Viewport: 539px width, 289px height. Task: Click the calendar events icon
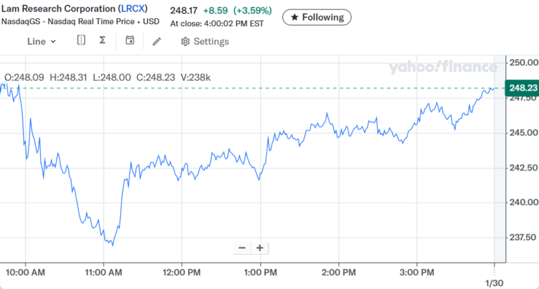tap(130, 41)
